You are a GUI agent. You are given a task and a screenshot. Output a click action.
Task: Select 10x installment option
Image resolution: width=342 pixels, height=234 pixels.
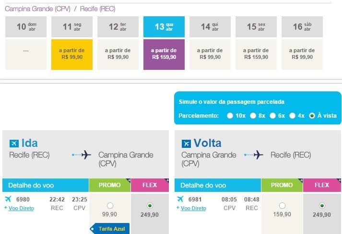coord(230,116)
